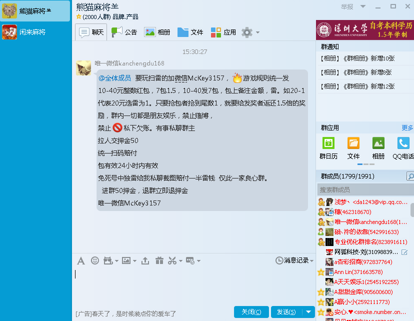Click the 更多 link in group apps

point(407,128)
